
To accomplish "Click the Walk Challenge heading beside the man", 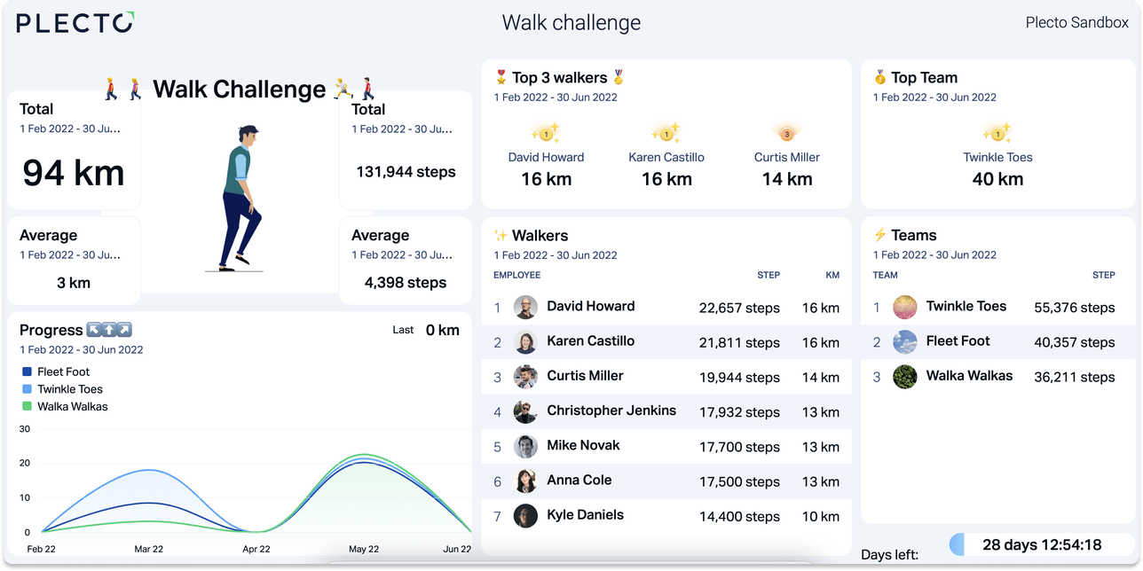I will (x=240, y=89).
